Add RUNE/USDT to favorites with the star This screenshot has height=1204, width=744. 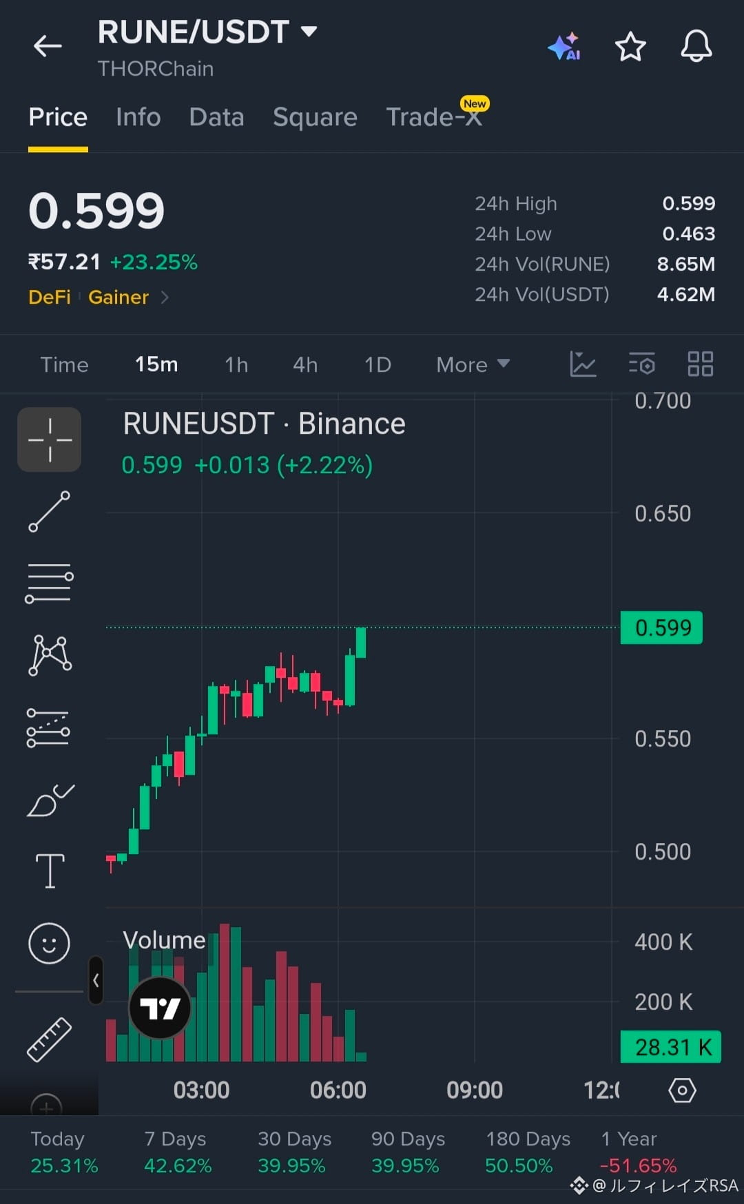pyautogui.click(x=630, y=46)
